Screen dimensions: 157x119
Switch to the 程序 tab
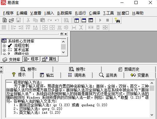point(31,59)
